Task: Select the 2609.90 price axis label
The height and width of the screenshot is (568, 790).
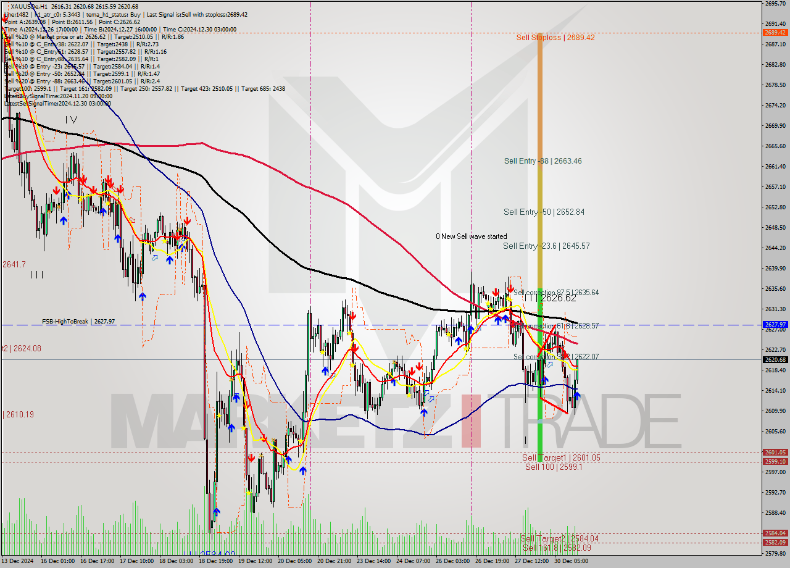Action: [x=775, y=411]
